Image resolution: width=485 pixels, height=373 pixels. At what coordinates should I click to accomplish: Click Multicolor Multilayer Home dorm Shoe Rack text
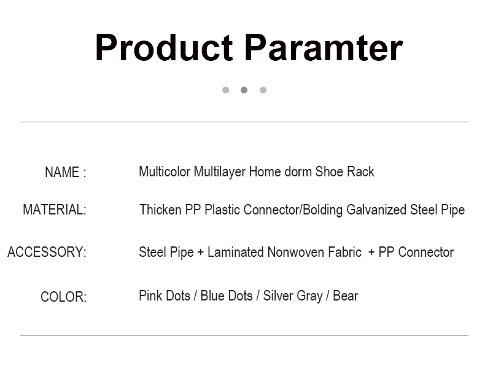(257, 172)
